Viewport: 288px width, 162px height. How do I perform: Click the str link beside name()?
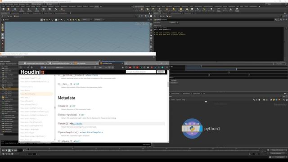[73, 106]
